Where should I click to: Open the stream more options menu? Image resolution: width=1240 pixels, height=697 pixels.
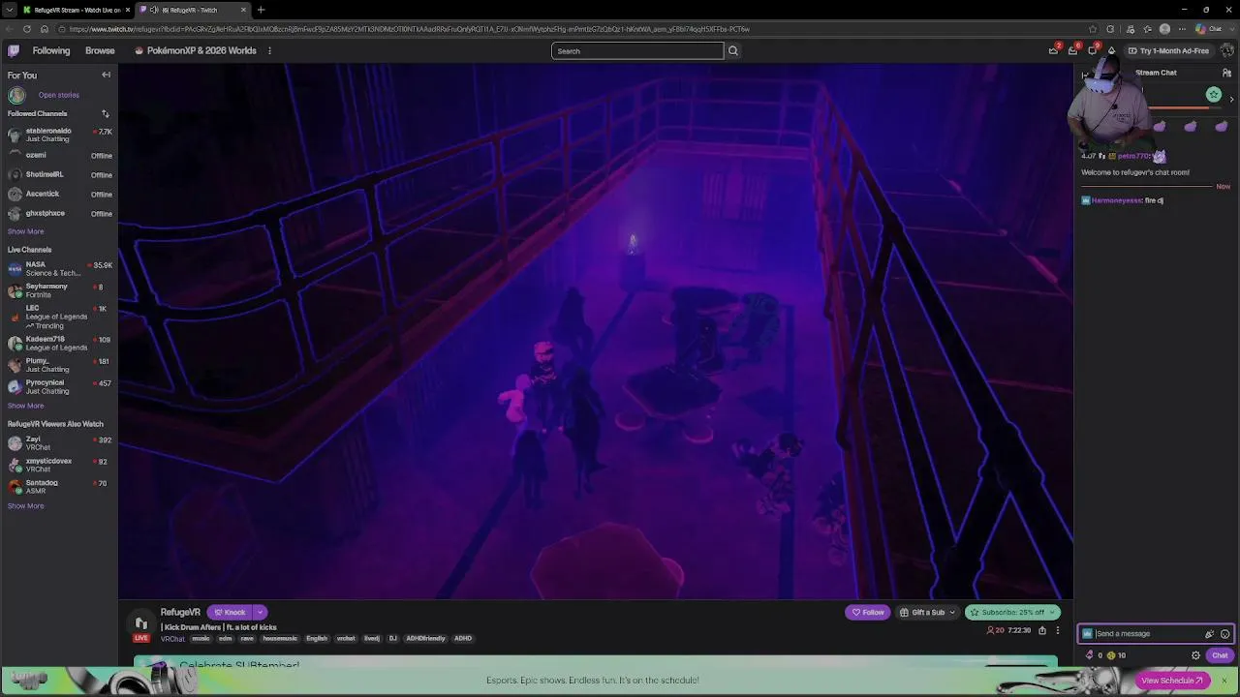tap(1058, 630)
